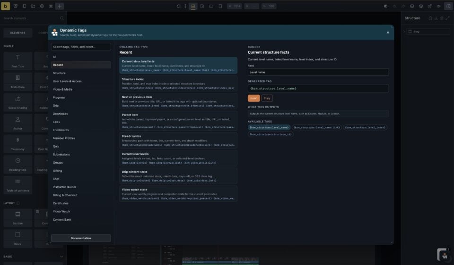Image resolution: width=454 pixels, height=265 pixels.
Task: Add the Meta Data element
Action: tap(17, 82)
